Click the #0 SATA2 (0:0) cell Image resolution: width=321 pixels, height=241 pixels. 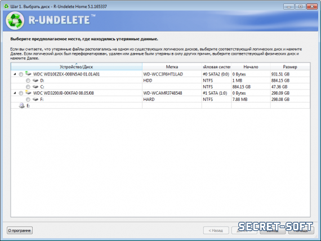(x=216, y=74)
